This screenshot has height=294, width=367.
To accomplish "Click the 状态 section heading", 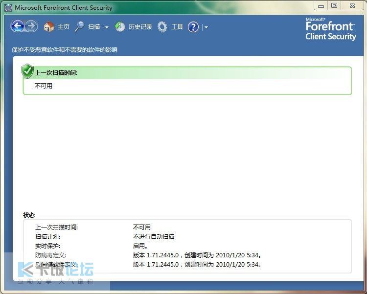I will [x=29, y=215].
